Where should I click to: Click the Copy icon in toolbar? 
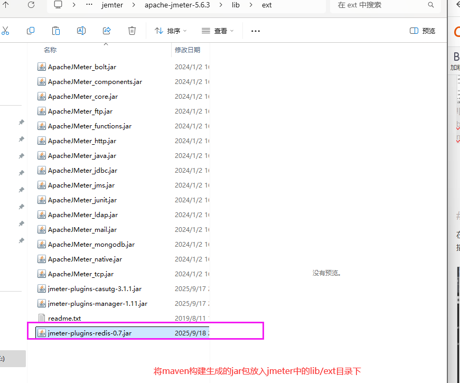pos(31,31)
